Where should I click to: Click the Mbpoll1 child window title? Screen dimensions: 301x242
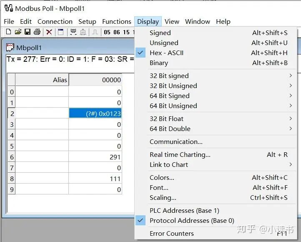[x=29, y=48]
